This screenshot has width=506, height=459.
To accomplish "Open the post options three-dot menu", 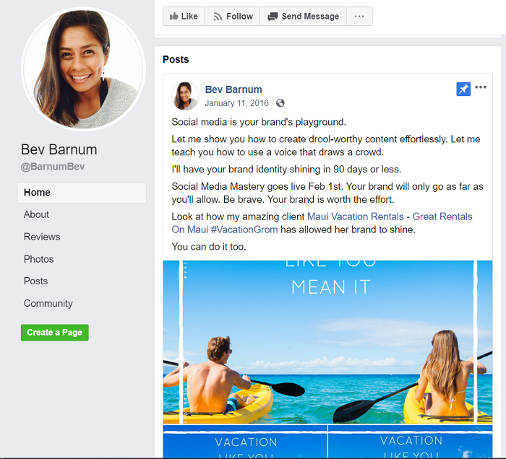I will pos(481,87).
